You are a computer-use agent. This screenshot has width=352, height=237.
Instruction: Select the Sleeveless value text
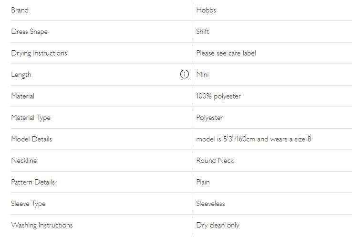(x=210, y=204)
